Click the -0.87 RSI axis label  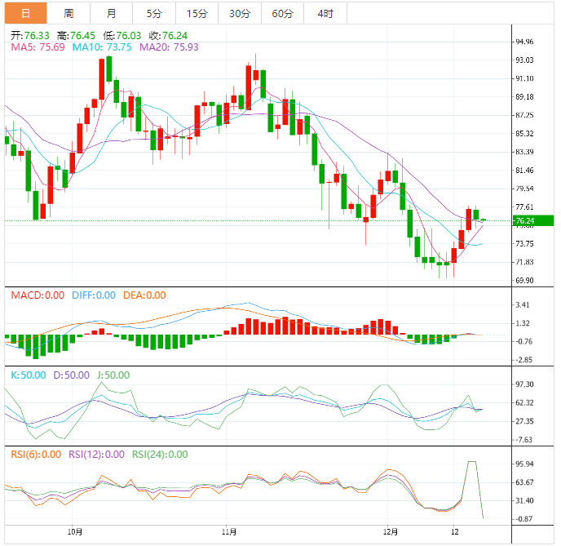click(x=523, y=519)
